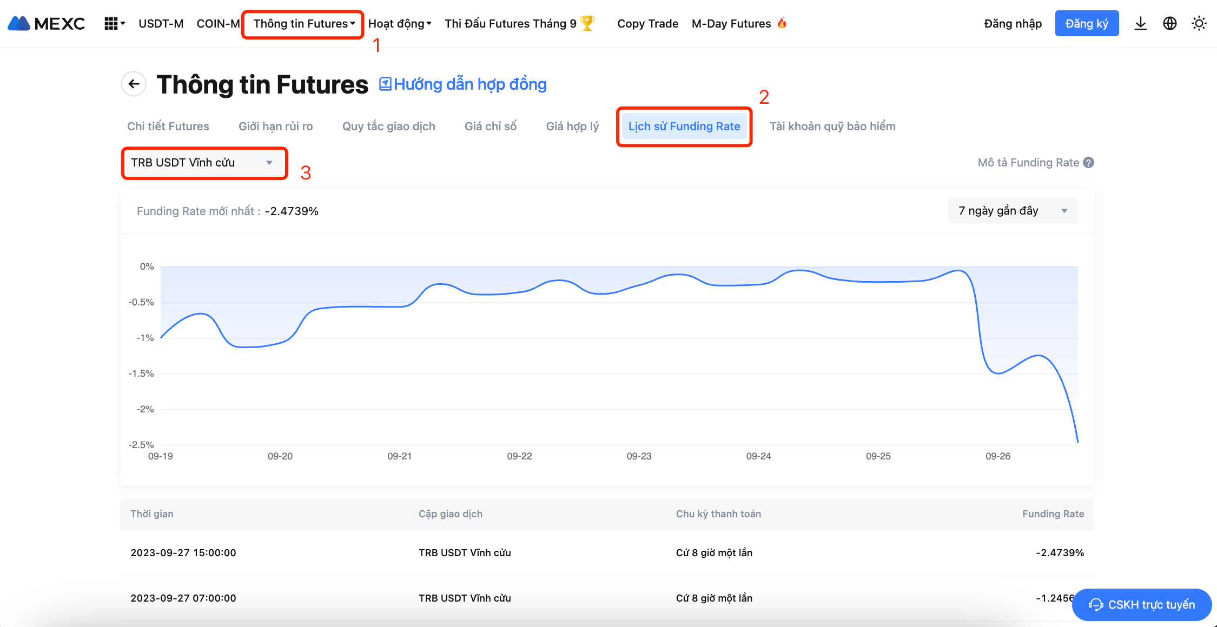
Task: Open the language globe icon
Action: (x=1169, y=24)
